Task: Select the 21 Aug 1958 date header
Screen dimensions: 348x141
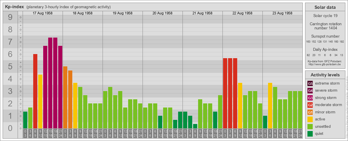Action: (x=203, y=13)
